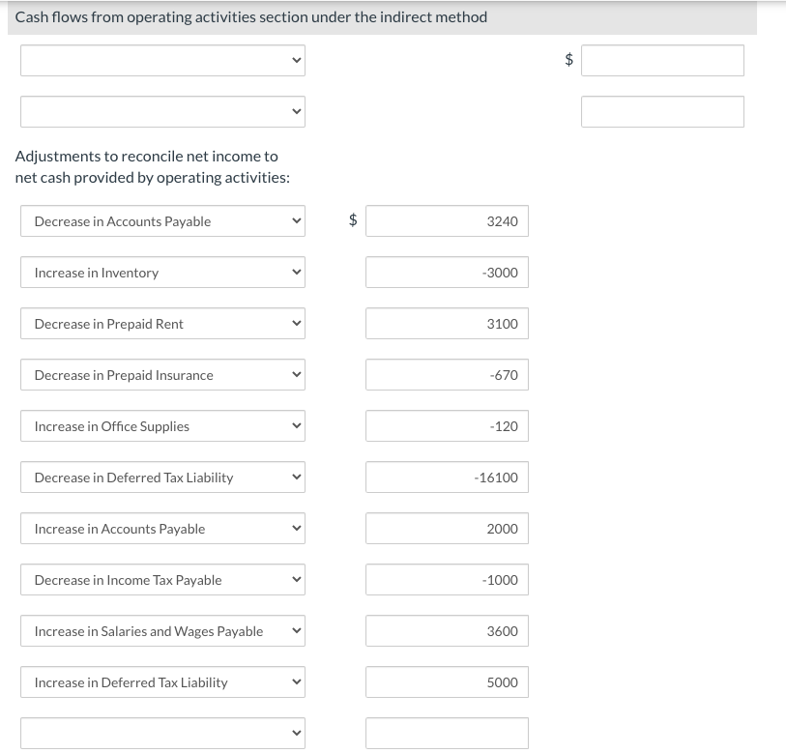
Task: Open the first empty dropdown at the top
Action: pos(162,60)
